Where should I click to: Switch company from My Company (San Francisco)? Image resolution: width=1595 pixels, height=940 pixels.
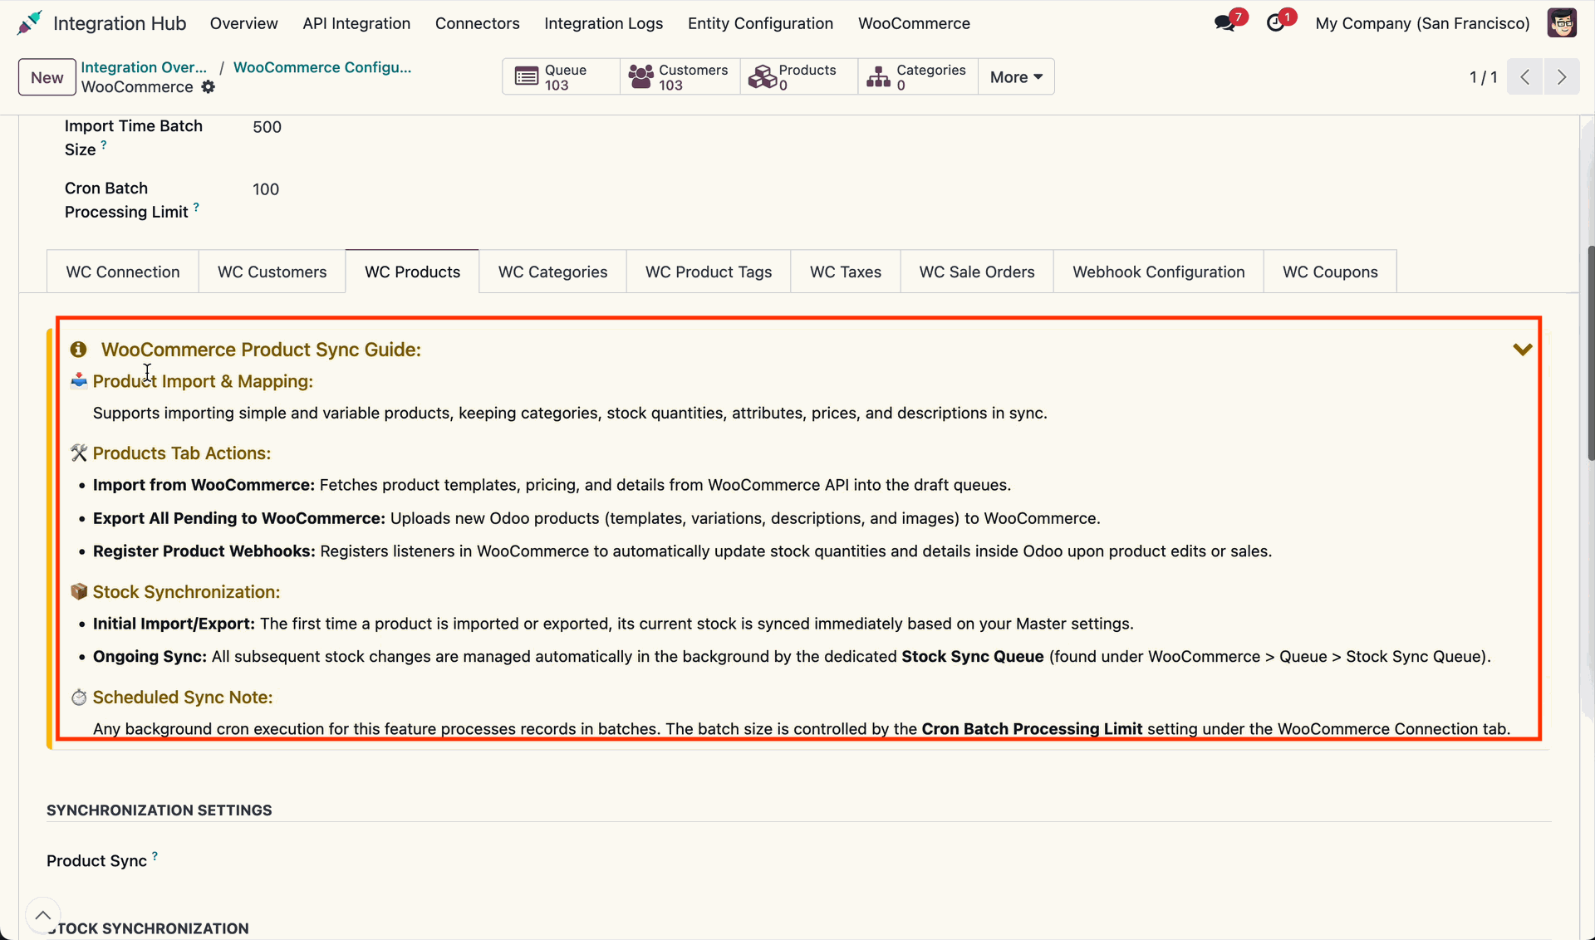click(x=1422, y=23)
